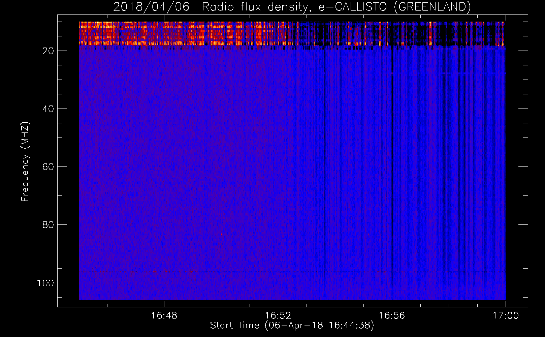Screen dimensions: 545x337
Task: Click the plot title mentioning e-CALLISTO (GREENLAND)
Action: click(x=292, y=7)
